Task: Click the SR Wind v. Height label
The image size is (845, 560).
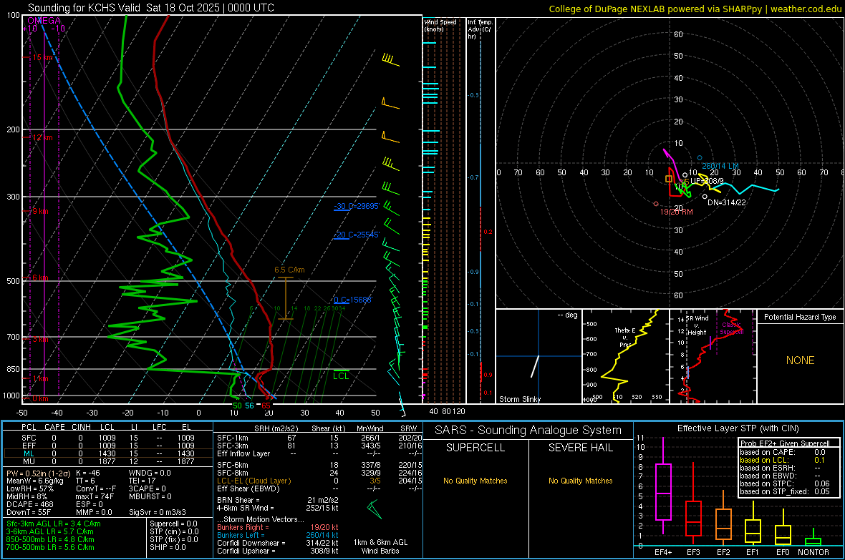Action: (697, 325)
